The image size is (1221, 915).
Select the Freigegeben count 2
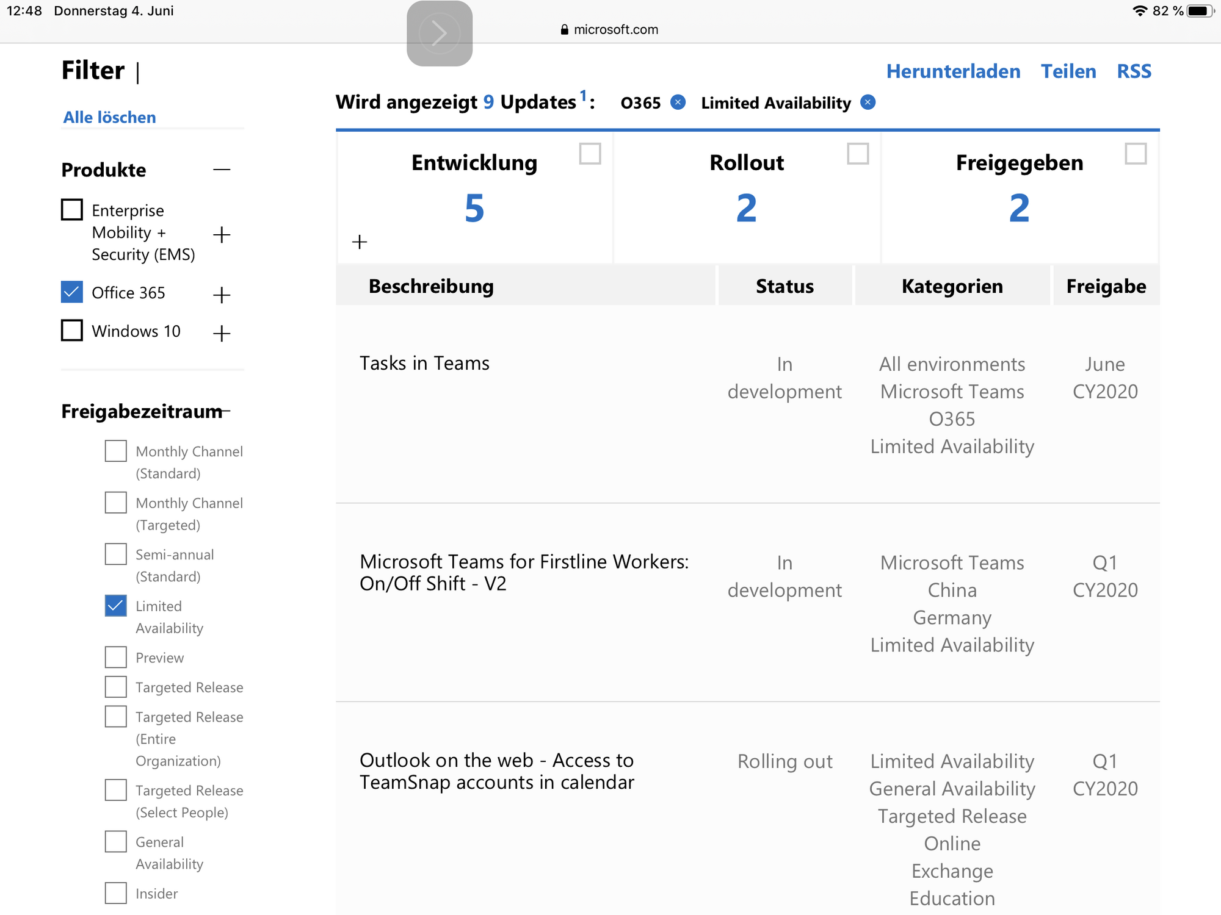1019,209
